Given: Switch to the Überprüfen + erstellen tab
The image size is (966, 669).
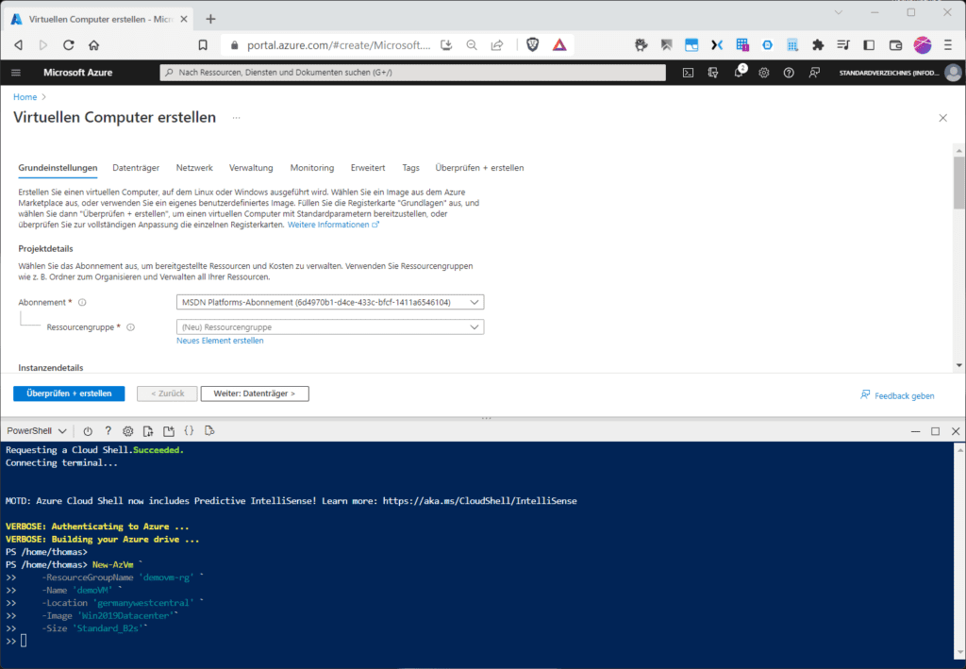Looking at the screenshot, I should [x=480, y=168].
